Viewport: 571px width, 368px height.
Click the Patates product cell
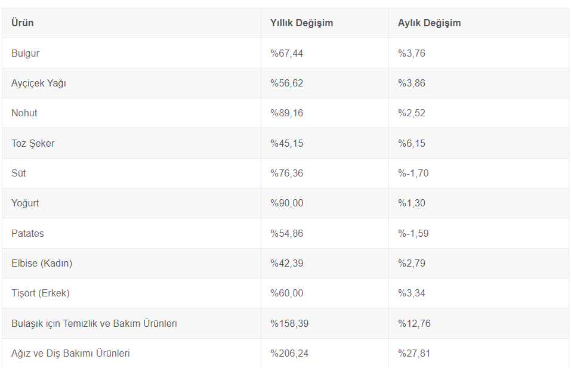[27, 233]
